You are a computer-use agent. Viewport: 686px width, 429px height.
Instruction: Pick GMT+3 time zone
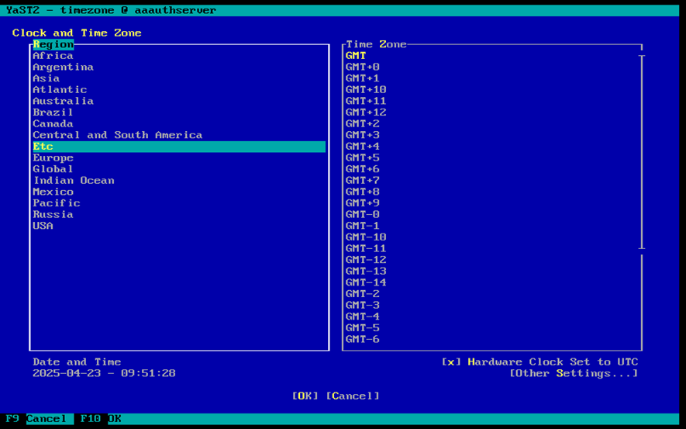(363, 135)
